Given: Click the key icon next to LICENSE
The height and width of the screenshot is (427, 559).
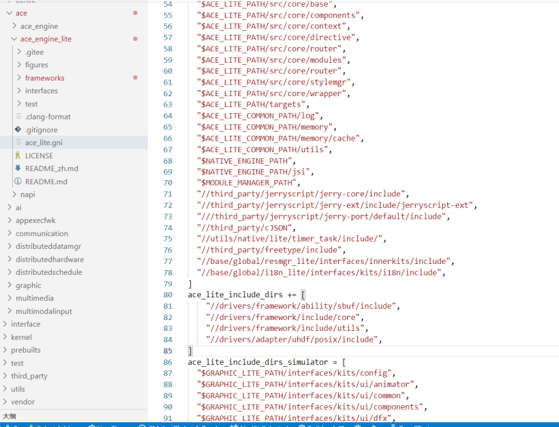Looking at the screenshot, I should point(18,156).
